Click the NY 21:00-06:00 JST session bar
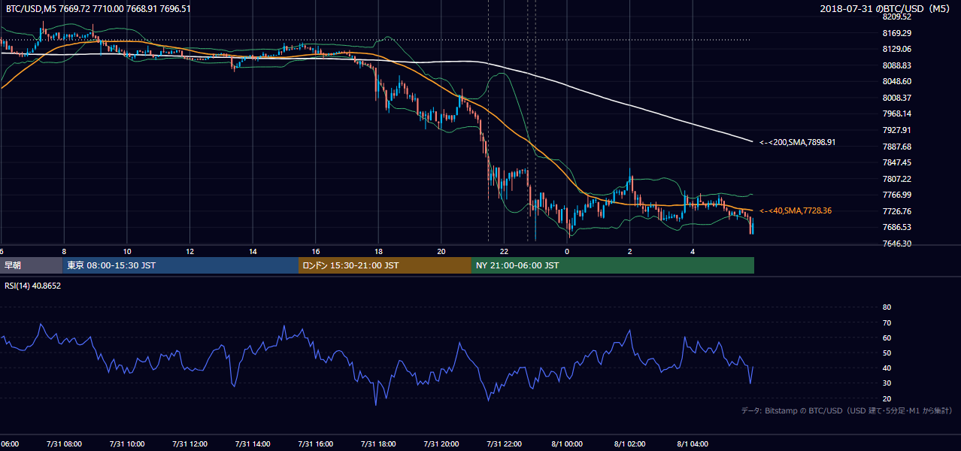 coord(613,265)
